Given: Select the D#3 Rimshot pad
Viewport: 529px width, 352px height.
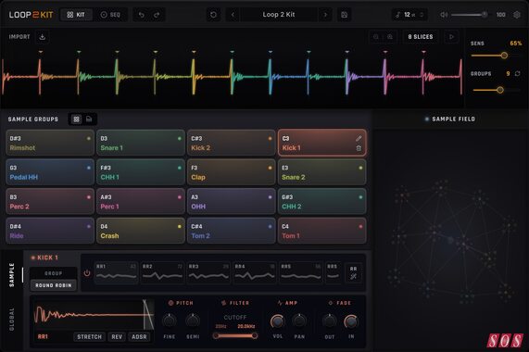Looking at the screenshot, I should pyautogui.click(x=50, y=143).
